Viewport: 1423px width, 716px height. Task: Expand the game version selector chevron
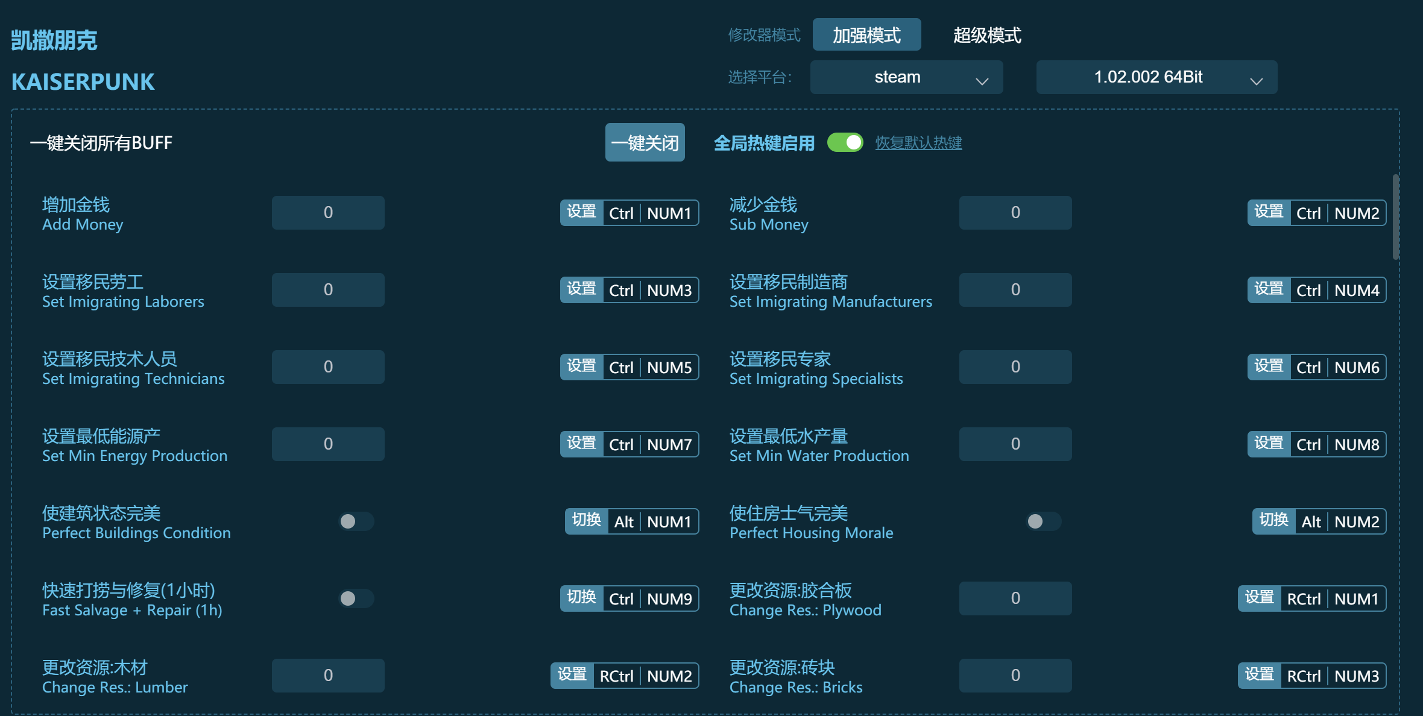point(1257,79)
